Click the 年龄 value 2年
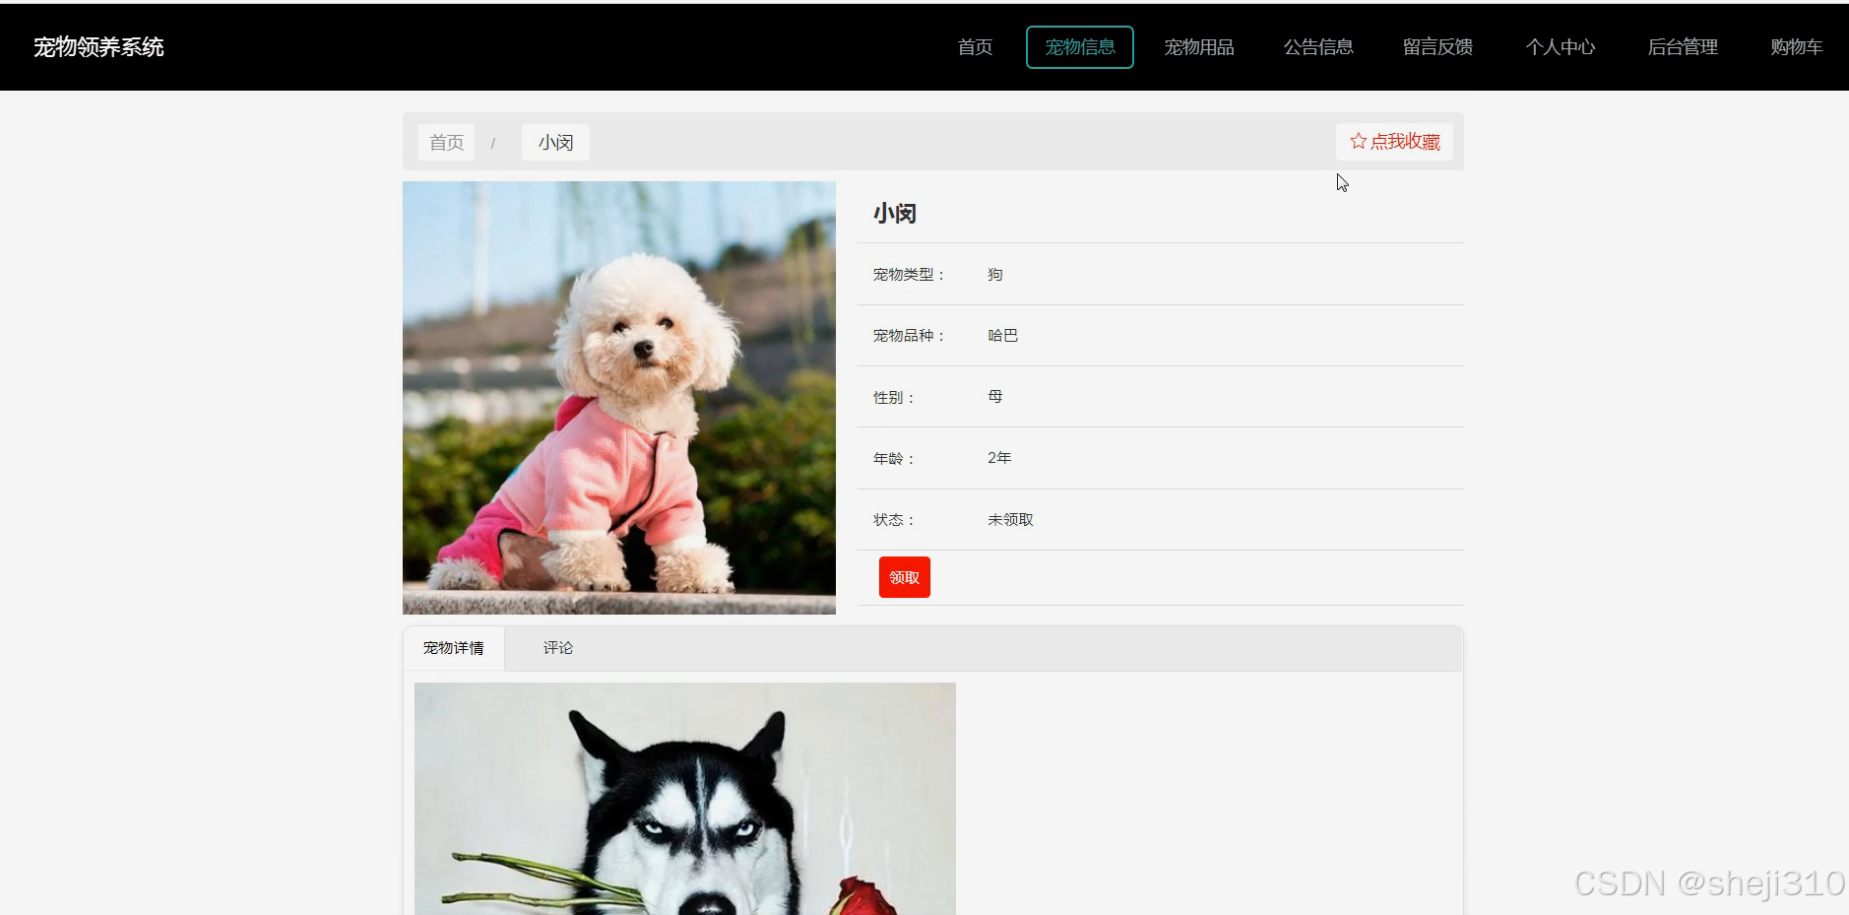Viewport: 1849px width, 915px height. click(x=999, y=458)
